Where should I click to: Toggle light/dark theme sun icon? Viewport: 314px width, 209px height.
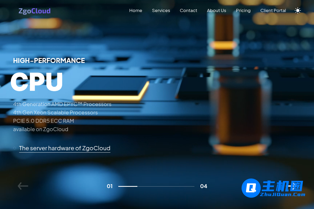pyautogui.click(x=298, y=10)
